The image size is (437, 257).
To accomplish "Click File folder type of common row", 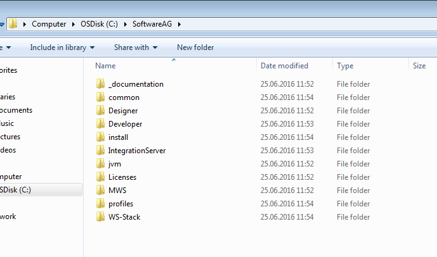I will tap(353, 97).
